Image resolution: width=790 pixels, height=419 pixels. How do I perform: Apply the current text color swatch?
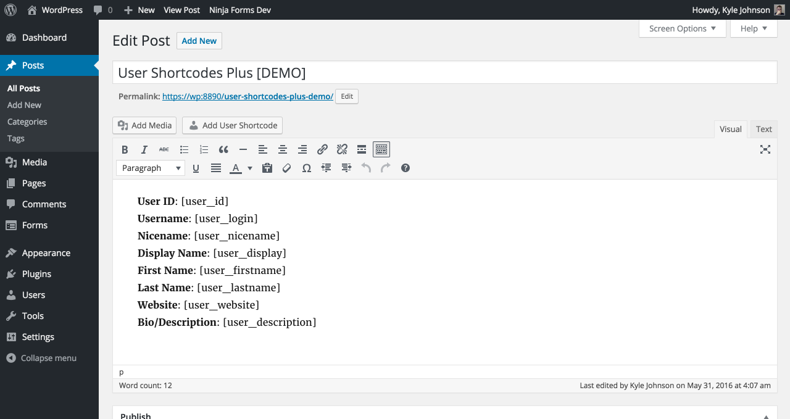click(235, 168)
